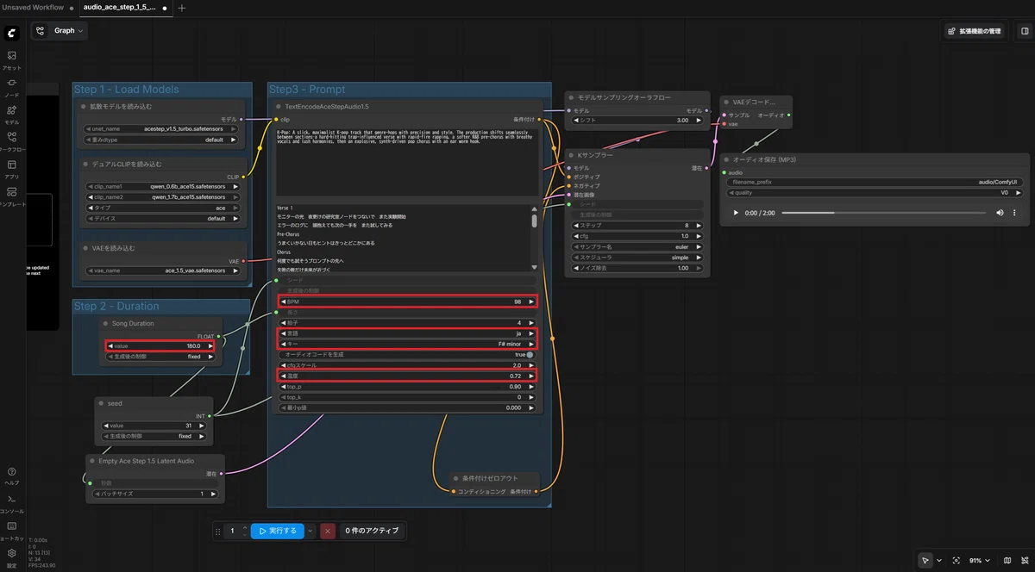Open the スケジューラ simple selector
Viewport: 1035px width, 572px height.
[x=638, y=258]
